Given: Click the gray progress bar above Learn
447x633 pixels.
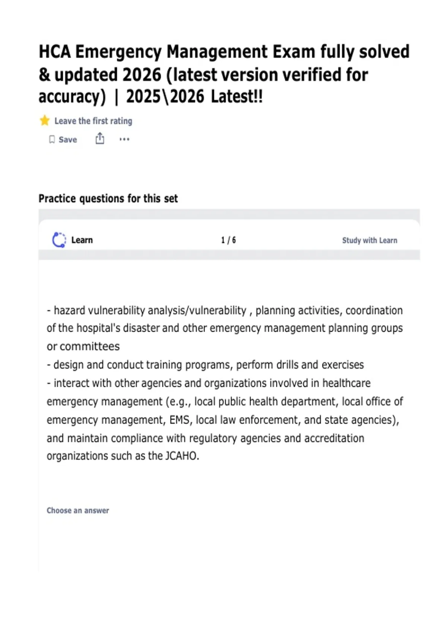Looking at the screenshot, I should click(229, 214).
